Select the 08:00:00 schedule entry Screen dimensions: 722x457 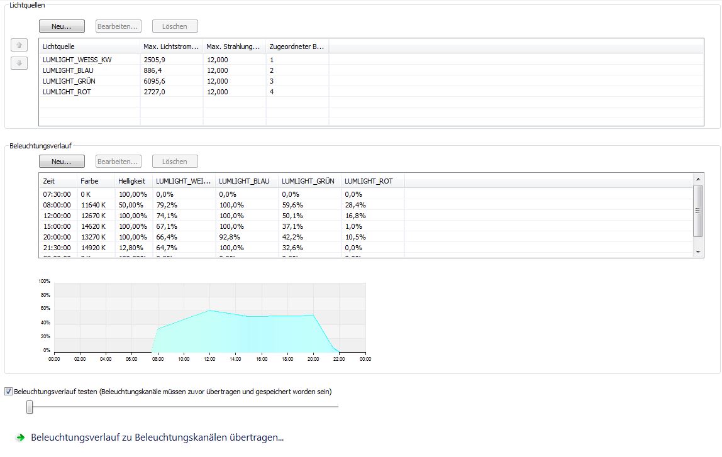click(x=57, y=205)
